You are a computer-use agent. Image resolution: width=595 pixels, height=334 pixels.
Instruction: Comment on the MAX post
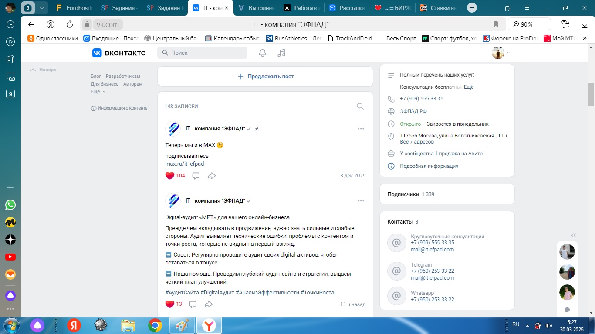[x=196, y=176]
